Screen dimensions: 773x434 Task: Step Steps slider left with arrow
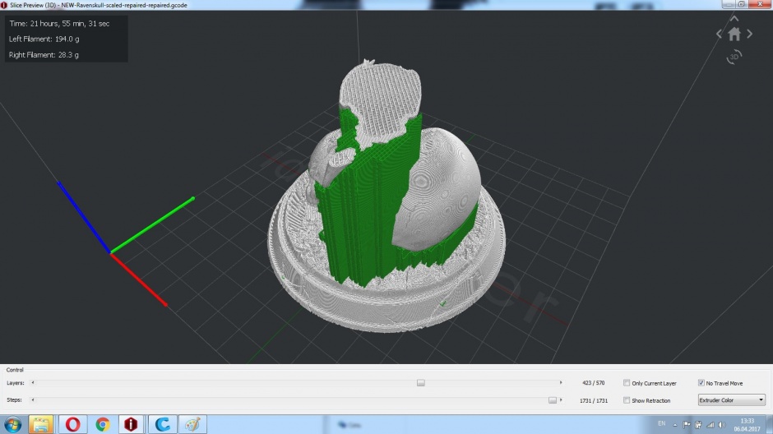pos(33,400)
